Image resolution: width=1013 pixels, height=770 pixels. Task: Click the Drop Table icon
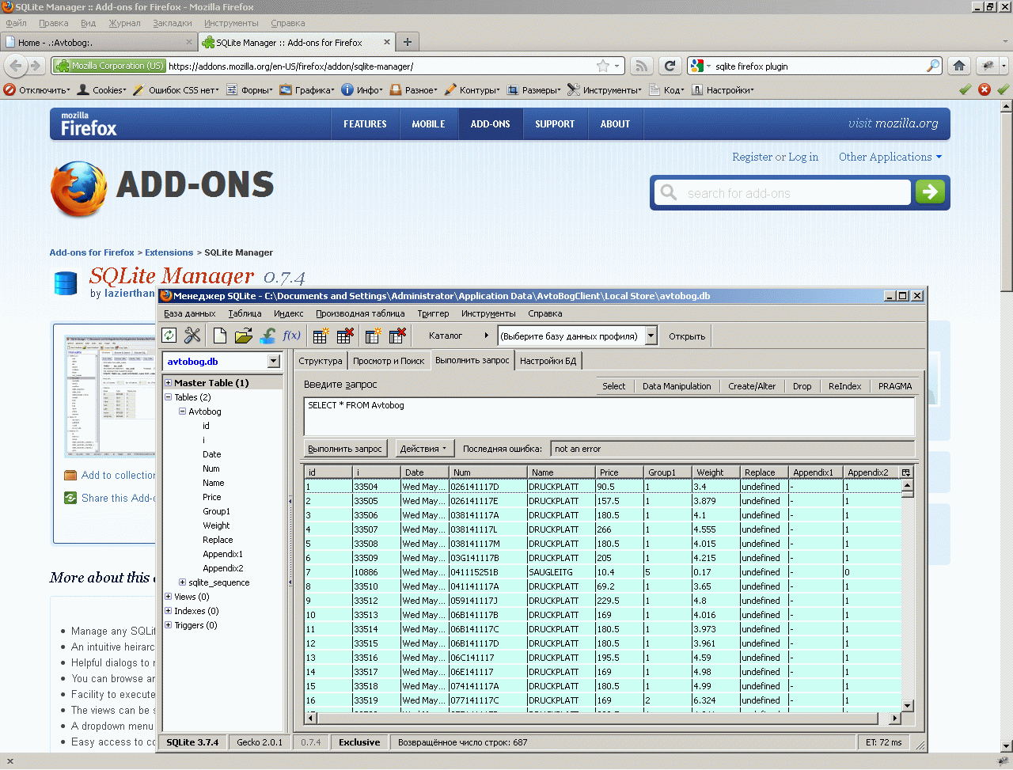point(345,336)
